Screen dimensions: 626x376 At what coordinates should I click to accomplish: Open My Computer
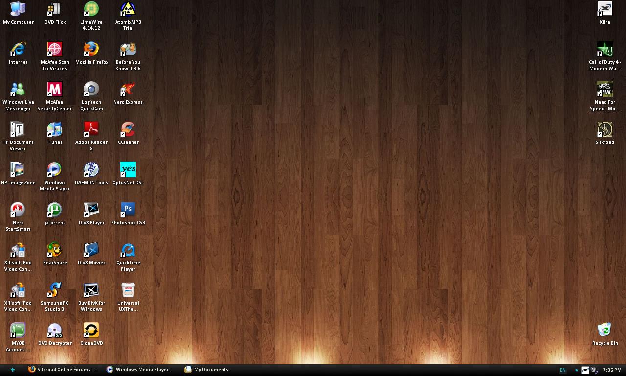[x=18, y=8]
